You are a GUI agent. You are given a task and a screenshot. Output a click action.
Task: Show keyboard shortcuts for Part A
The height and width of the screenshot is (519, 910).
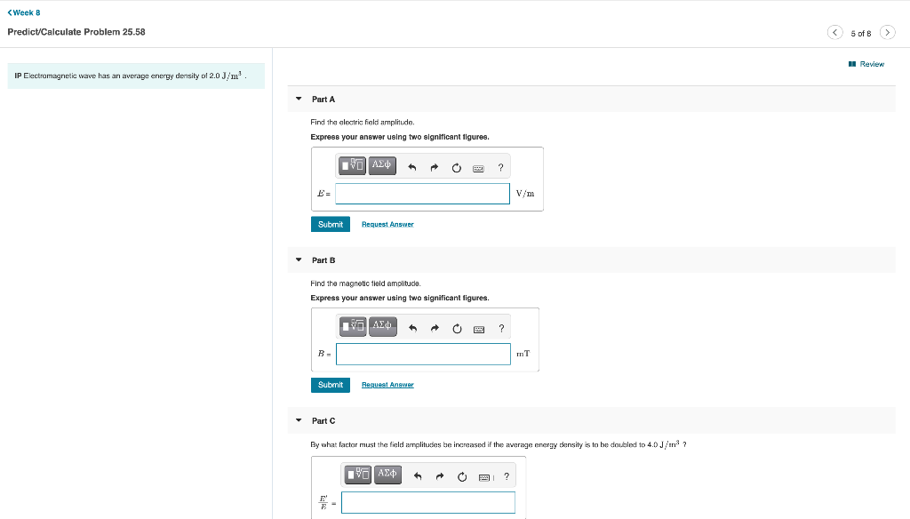point(478,168)
